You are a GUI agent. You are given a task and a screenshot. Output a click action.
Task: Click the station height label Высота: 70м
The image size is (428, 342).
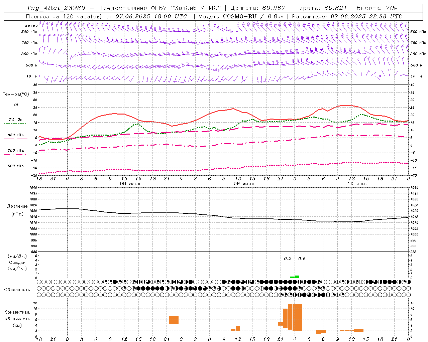(377, 8)
